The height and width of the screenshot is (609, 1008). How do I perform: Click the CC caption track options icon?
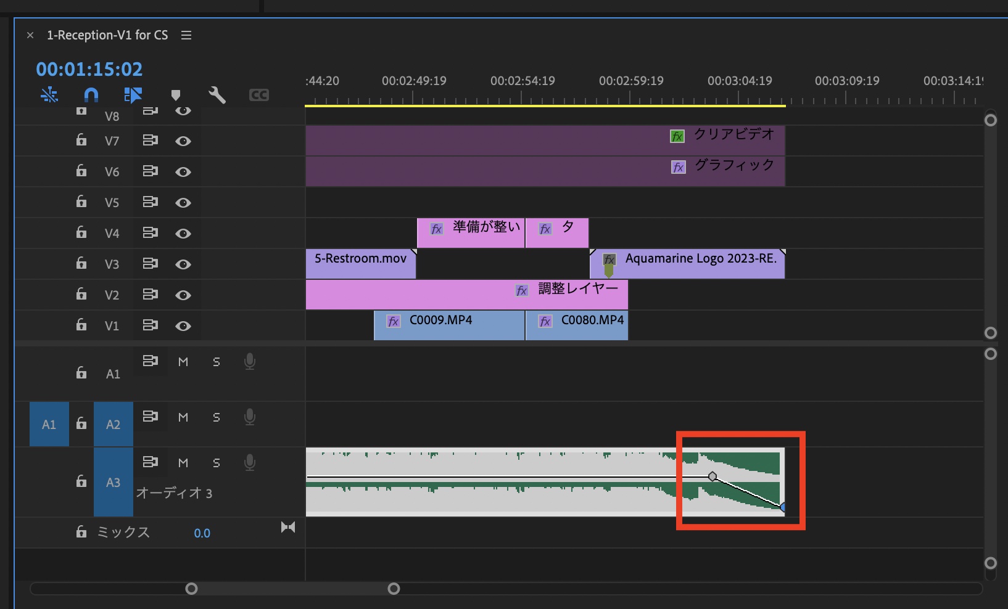click(258, 95)
